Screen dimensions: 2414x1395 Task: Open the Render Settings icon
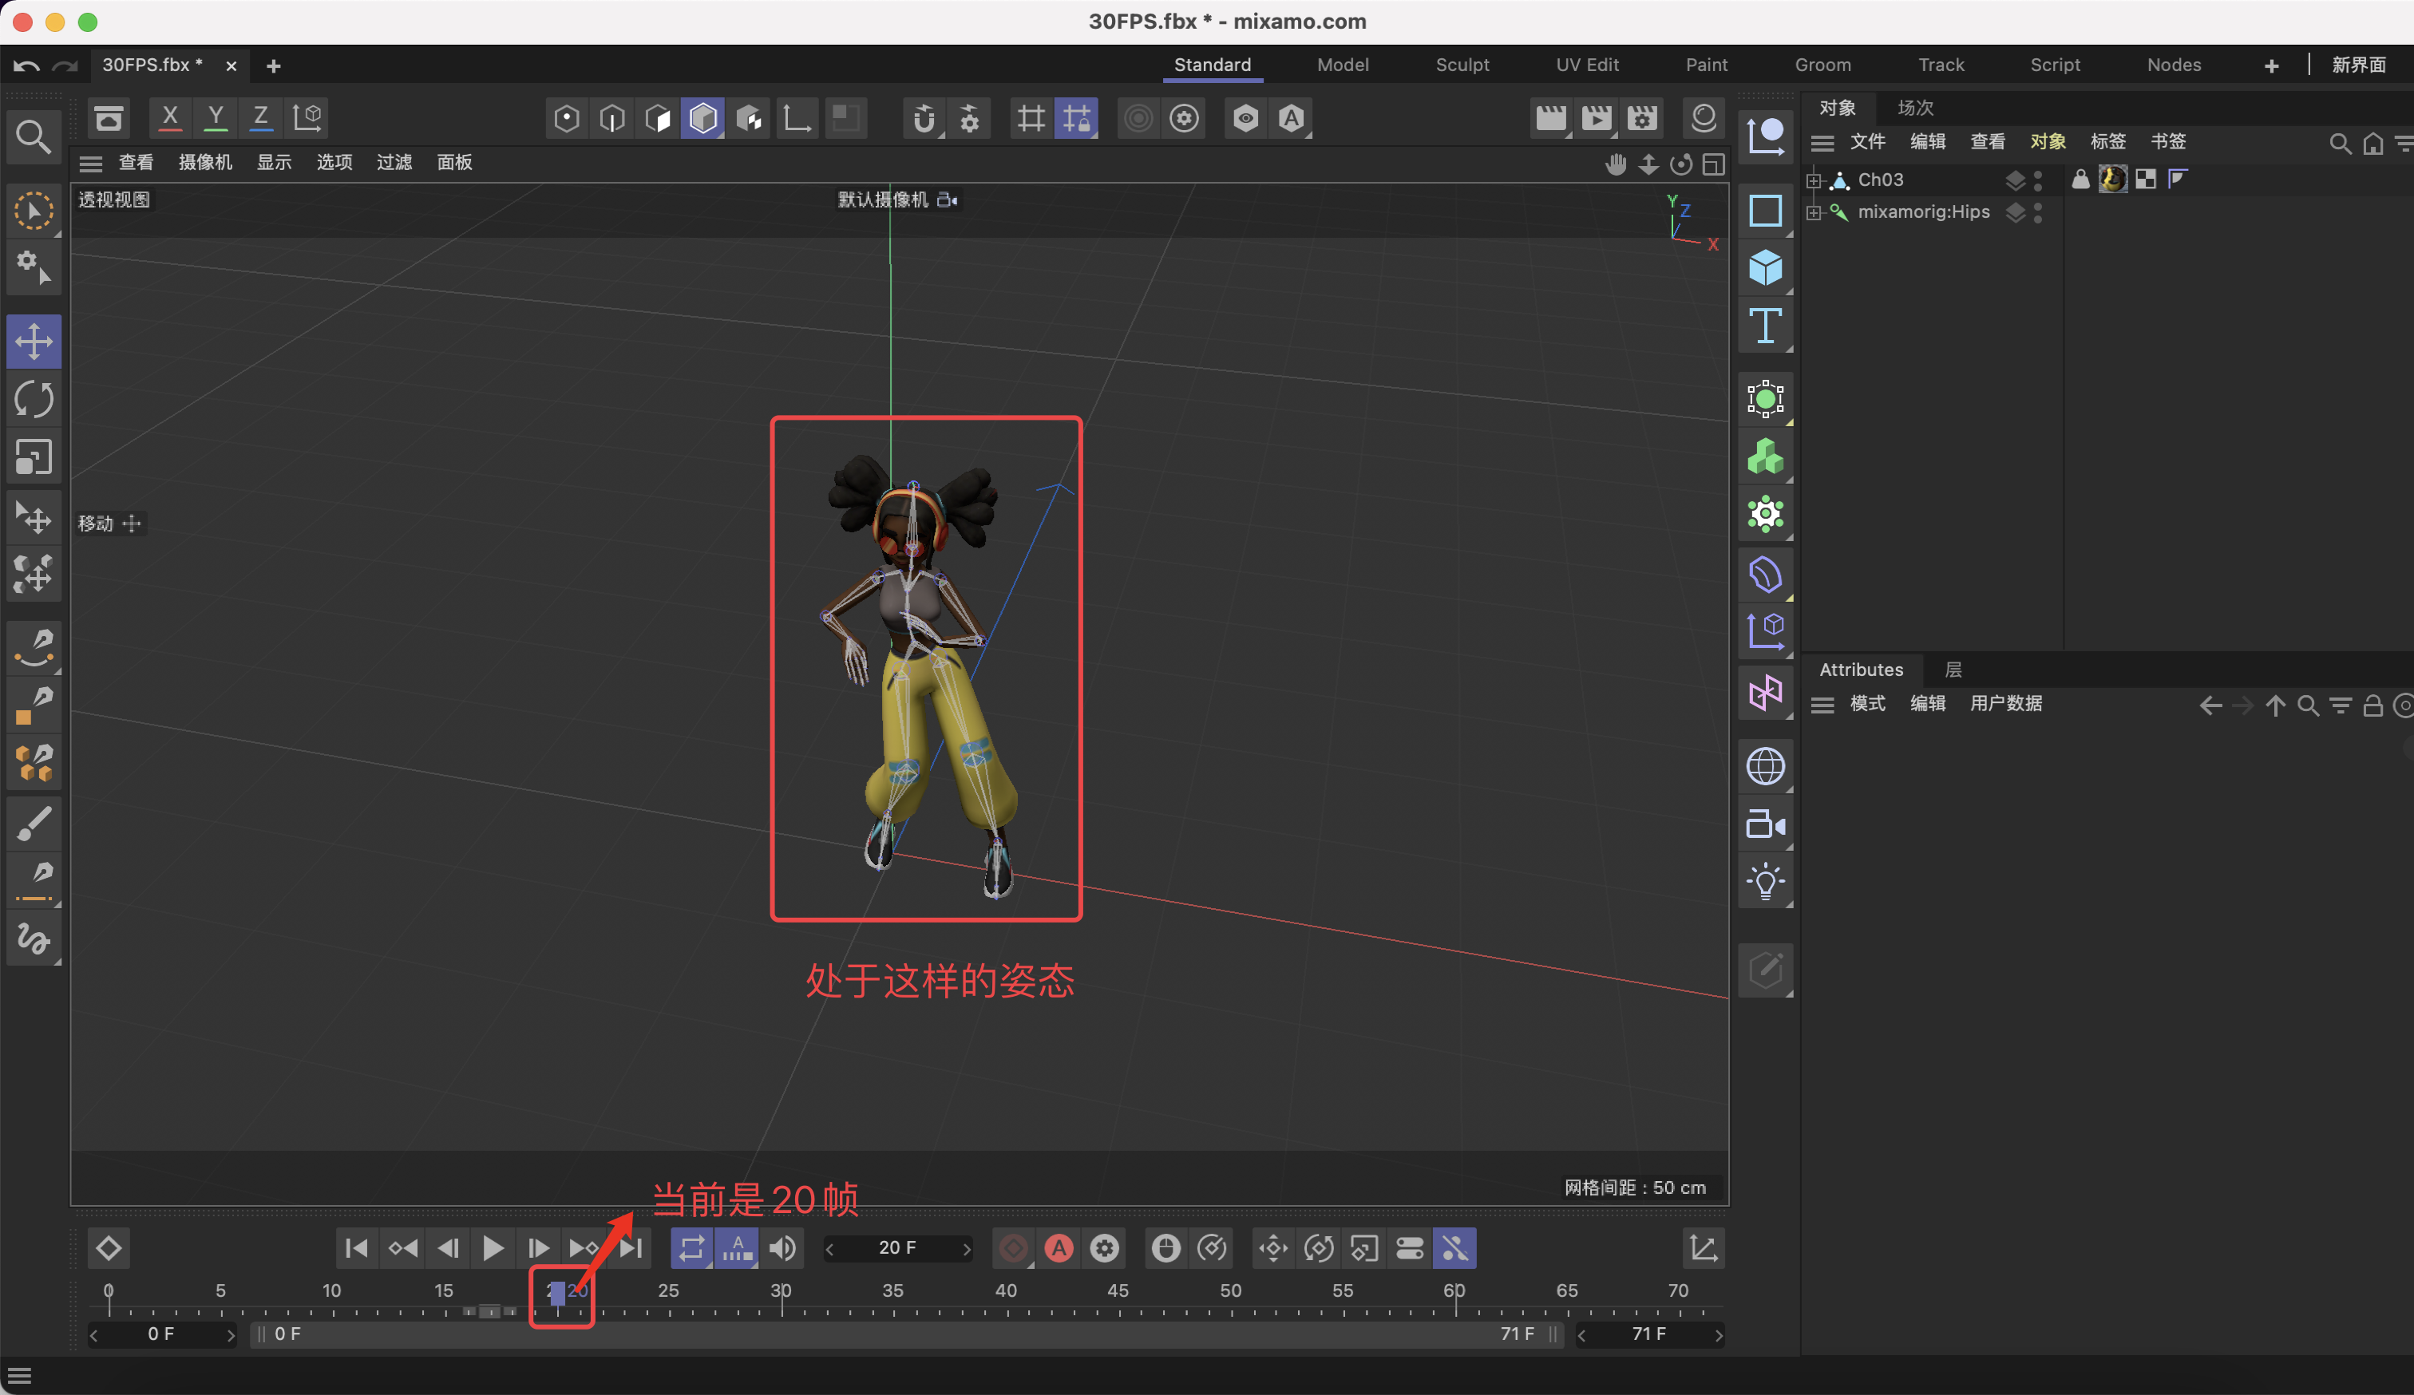[x=1642, y=119]
